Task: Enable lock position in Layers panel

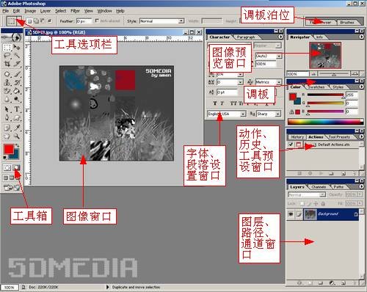Action: (x=316, y=203)
